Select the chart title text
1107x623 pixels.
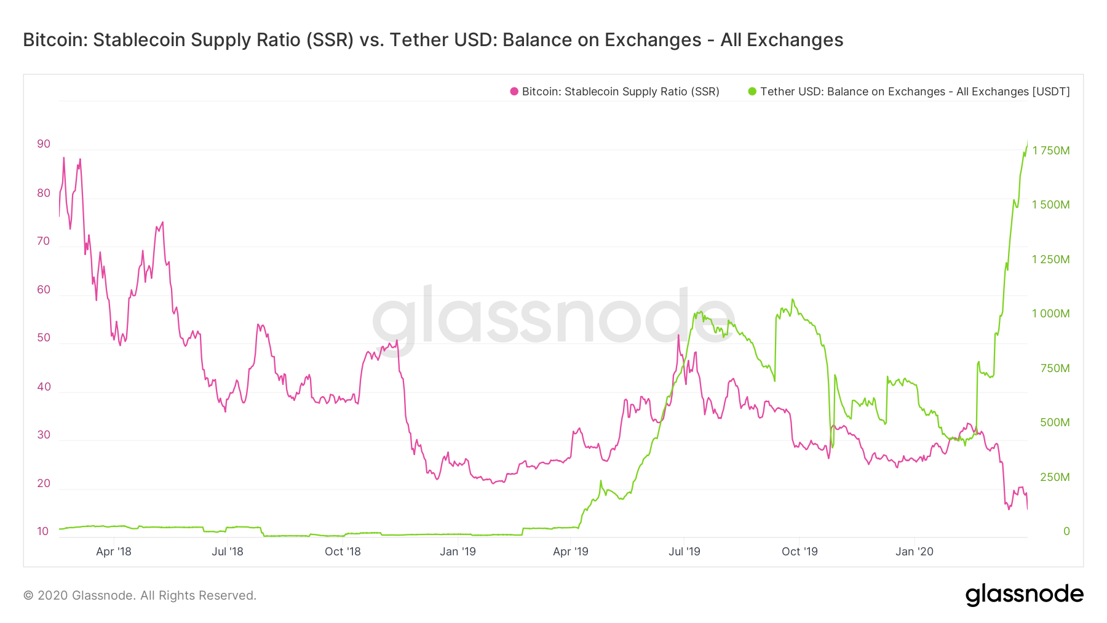click(x=433, y=39)
